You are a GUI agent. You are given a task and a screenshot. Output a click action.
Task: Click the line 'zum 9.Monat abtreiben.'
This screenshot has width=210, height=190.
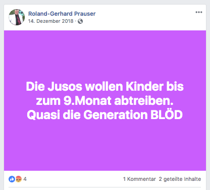click(x=104, y=101)
